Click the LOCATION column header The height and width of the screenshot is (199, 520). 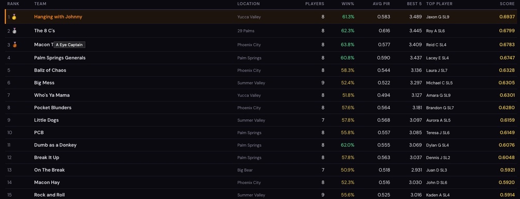pyautogui.click(x=248, y=4)
